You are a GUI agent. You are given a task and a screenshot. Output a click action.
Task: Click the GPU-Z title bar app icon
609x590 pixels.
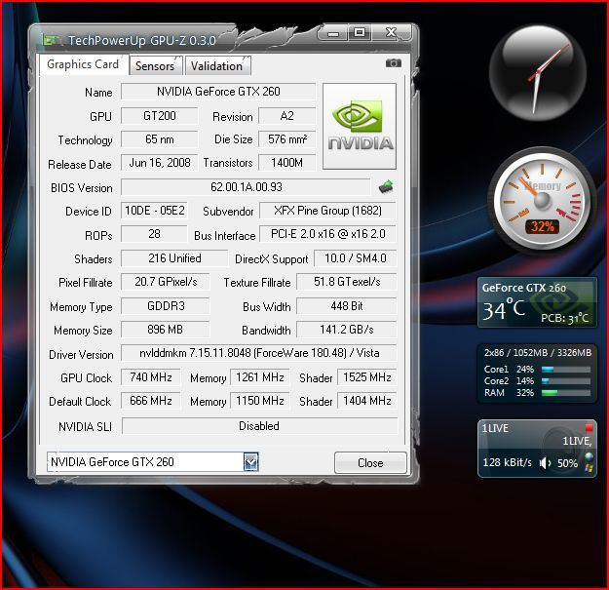point(51,40)
